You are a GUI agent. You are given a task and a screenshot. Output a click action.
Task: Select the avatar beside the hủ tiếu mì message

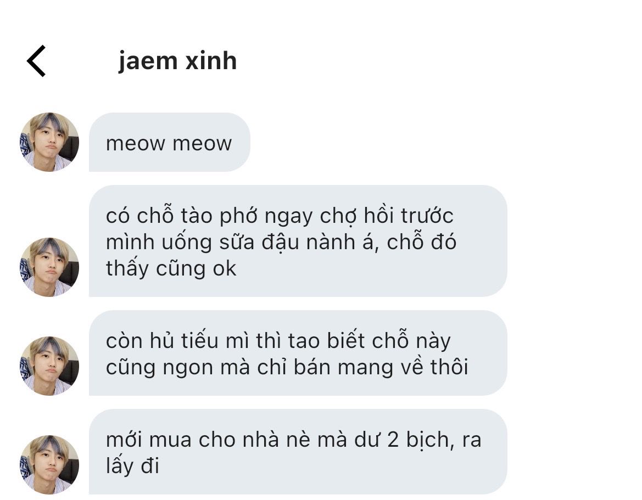(x=49, y=366)
